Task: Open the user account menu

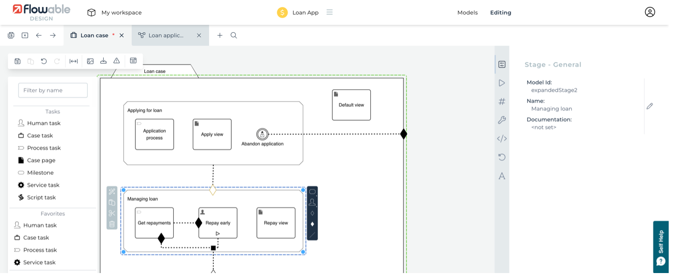Action: (x=650, y=12)
